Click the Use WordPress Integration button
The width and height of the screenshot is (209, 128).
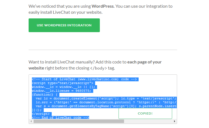coord(64,25)
